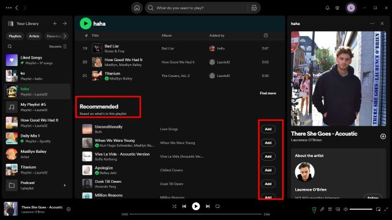Click the search field magnifier icon
The image size is (392, 220).
click(x=151, y=8)
